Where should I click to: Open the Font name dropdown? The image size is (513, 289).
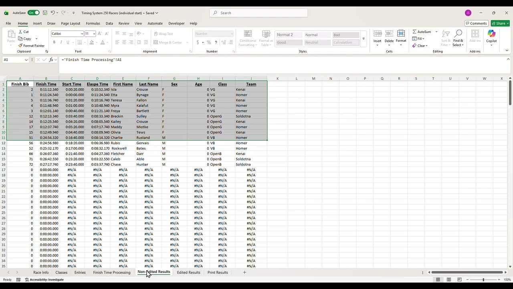click(x=82, y=34)
